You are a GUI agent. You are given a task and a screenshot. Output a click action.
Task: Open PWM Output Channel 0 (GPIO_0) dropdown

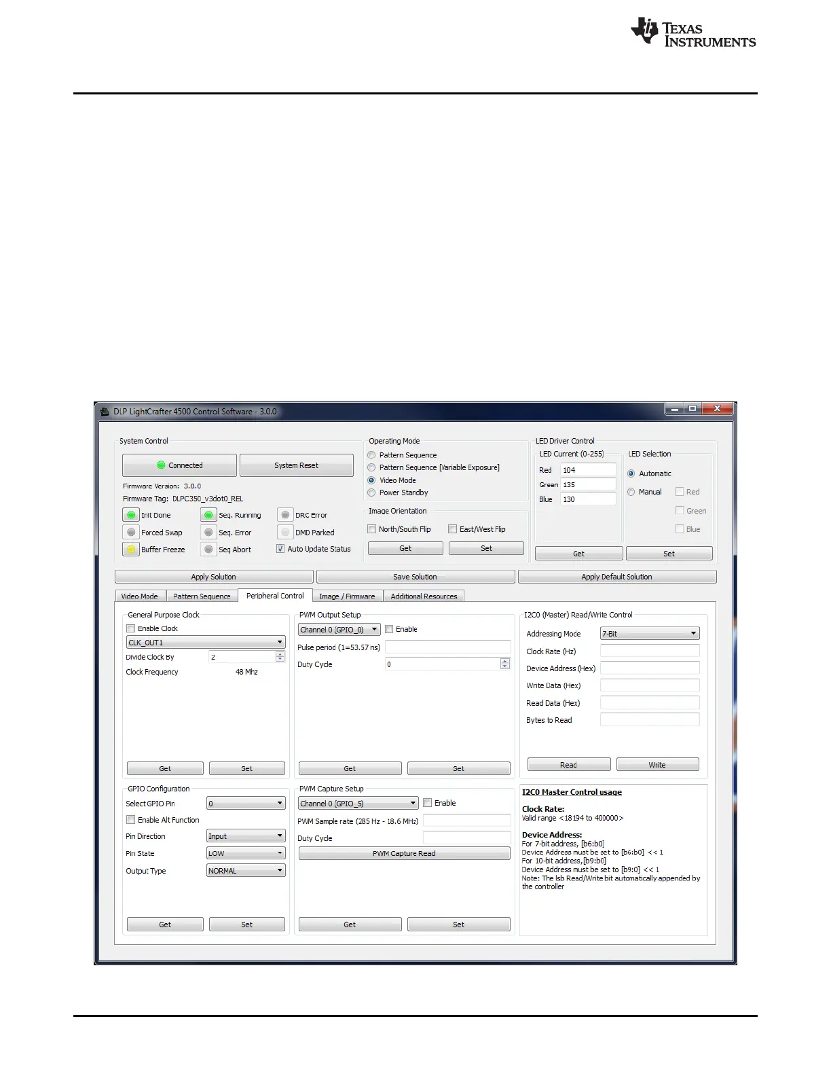point(339,630)
